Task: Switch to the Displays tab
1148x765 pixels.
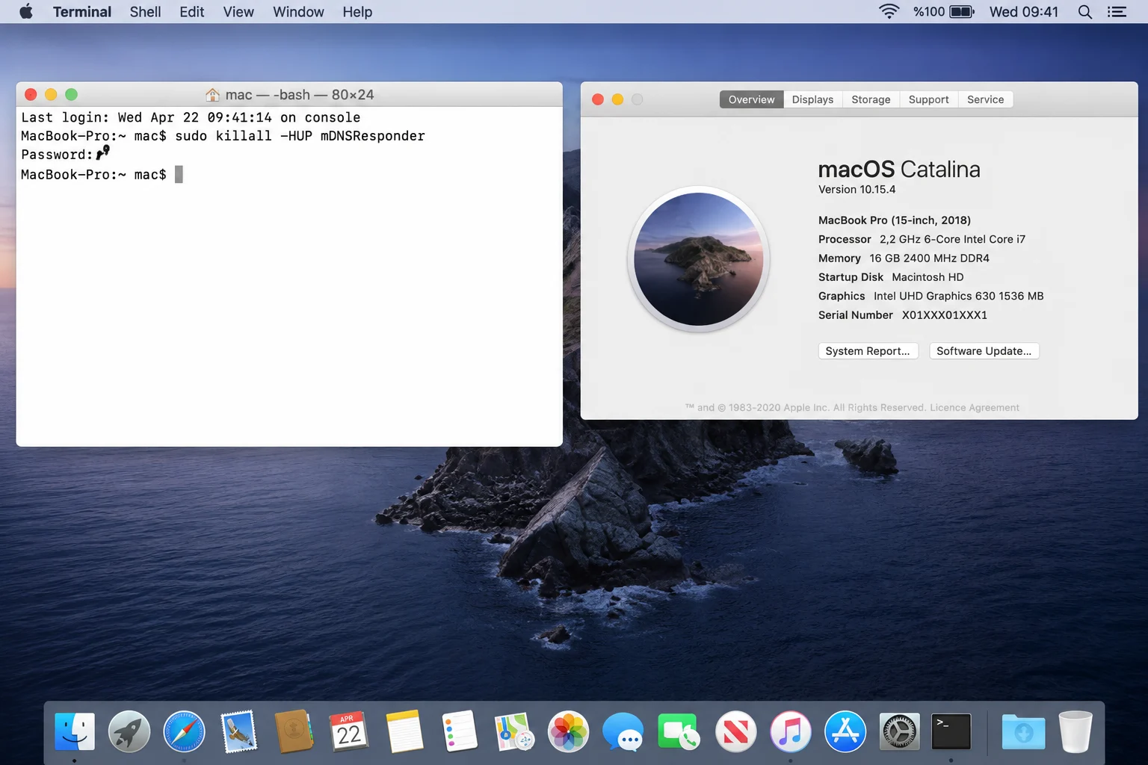Action: 812,99
